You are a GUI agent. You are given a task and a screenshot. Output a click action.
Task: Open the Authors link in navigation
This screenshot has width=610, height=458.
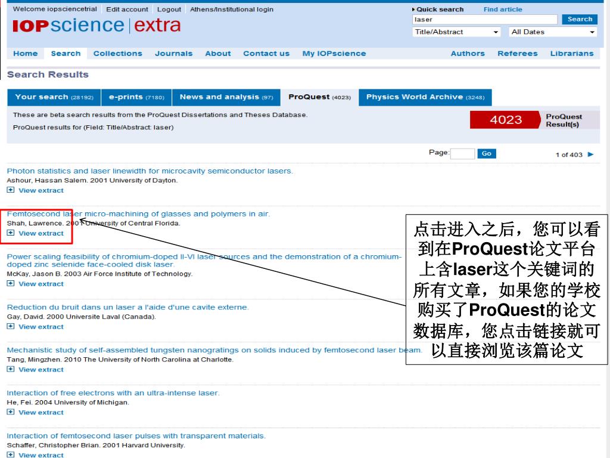click(x=468, y=53)
